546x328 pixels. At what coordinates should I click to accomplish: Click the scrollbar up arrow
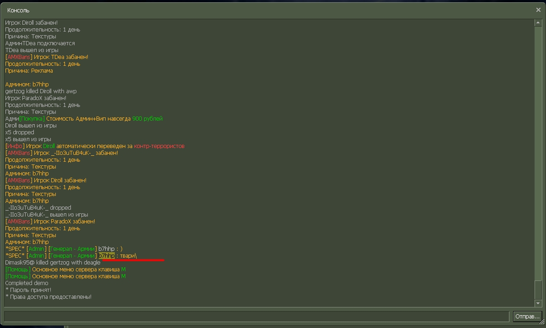(538, 22)
